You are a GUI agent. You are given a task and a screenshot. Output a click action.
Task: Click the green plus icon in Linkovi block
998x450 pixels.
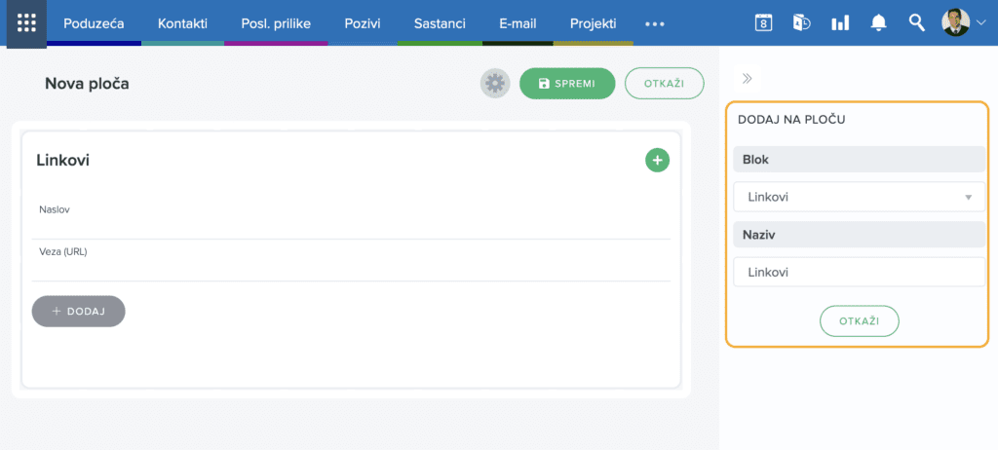pyautogui.click(x=657, y=160)
